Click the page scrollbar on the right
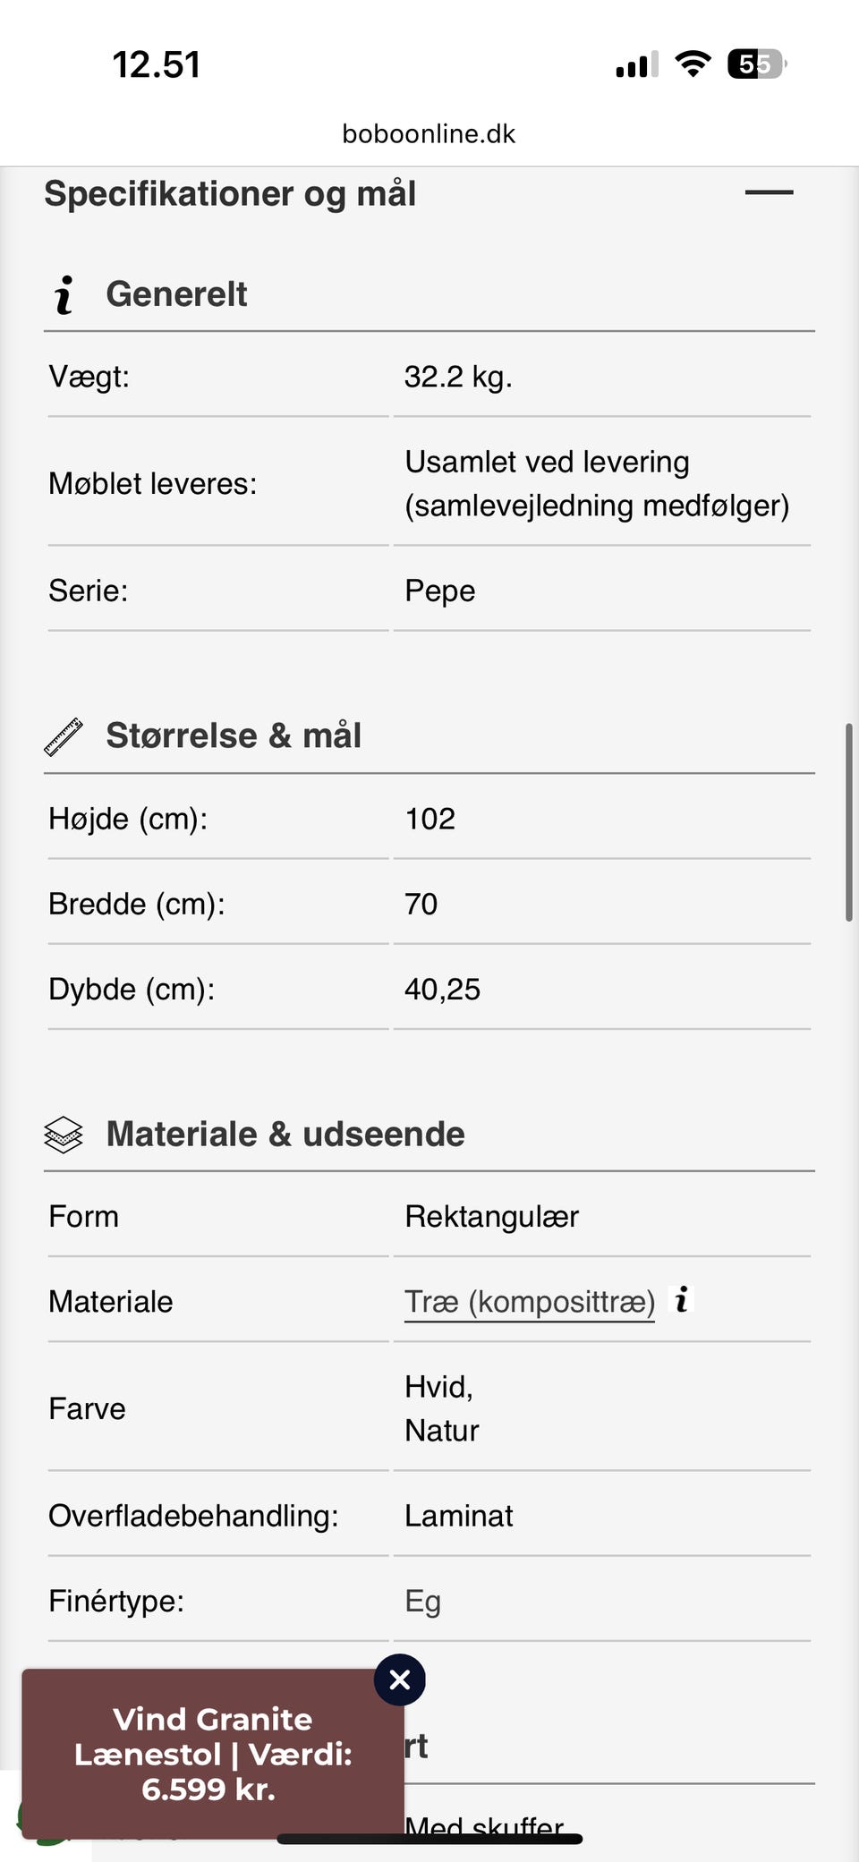This screenshot has width=859, height=1862. tap(848, 822)
